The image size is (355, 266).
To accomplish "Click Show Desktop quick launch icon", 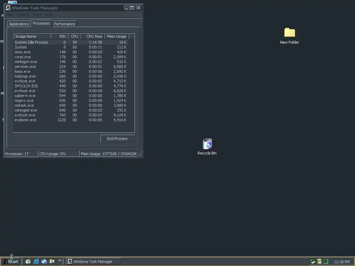I will 28,261.
